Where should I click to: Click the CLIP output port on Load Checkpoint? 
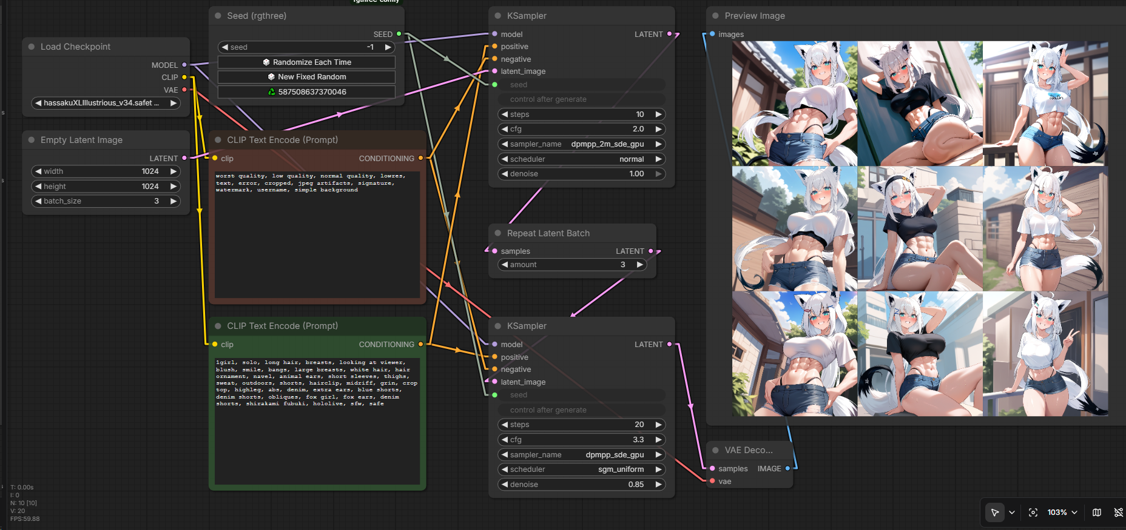pyautogui.click(x=184, y=78)
